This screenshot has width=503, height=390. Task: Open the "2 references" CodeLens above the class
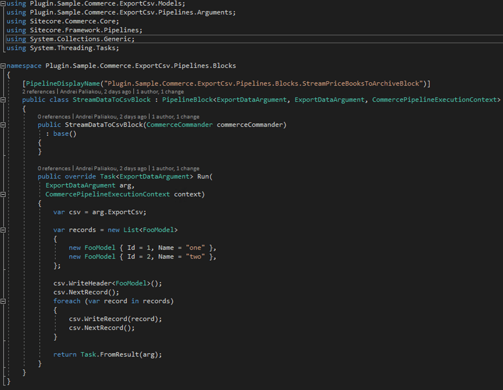pyautogui.click(x=39, y=92)
